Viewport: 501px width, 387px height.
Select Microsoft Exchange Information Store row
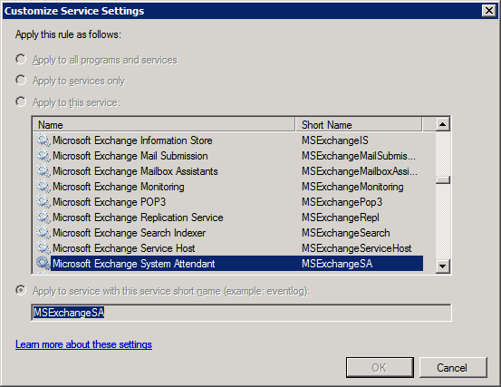[x=228, y=140]
